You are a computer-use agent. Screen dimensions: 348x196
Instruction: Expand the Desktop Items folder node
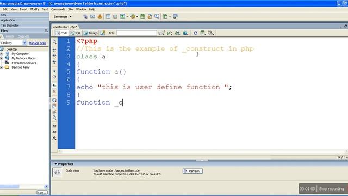coord(1,67)
